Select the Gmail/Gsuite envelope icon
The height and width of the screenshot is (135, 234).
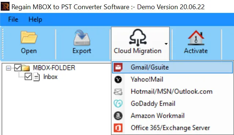118,67
